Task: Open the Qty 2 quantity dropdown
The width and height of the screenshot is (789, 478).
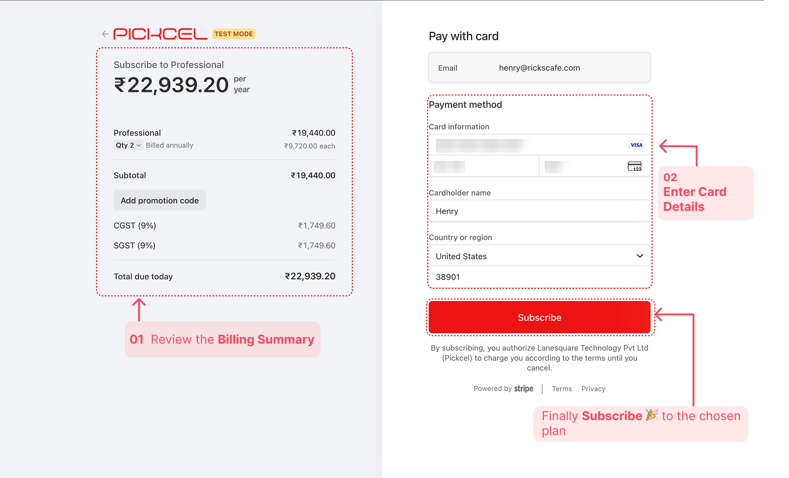Action: [x=128, y=146]
